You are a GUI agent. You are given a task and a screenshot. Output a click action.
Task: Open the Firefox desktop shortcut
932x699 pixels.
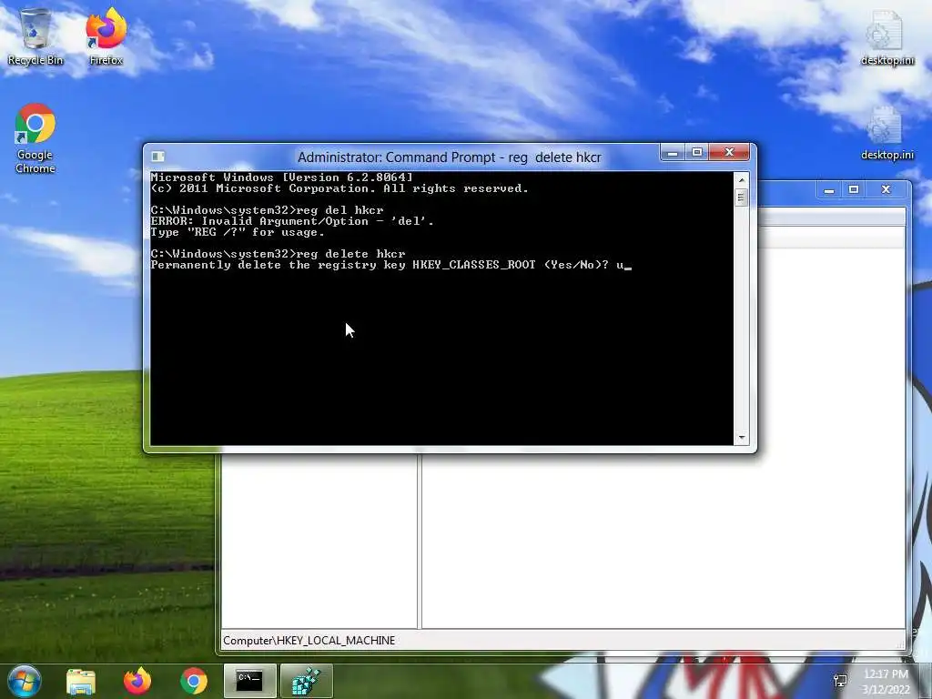click(106, 36)
